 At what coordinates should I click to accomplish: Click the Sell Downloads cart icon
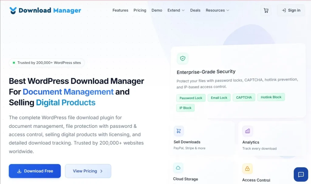[179, 131]
